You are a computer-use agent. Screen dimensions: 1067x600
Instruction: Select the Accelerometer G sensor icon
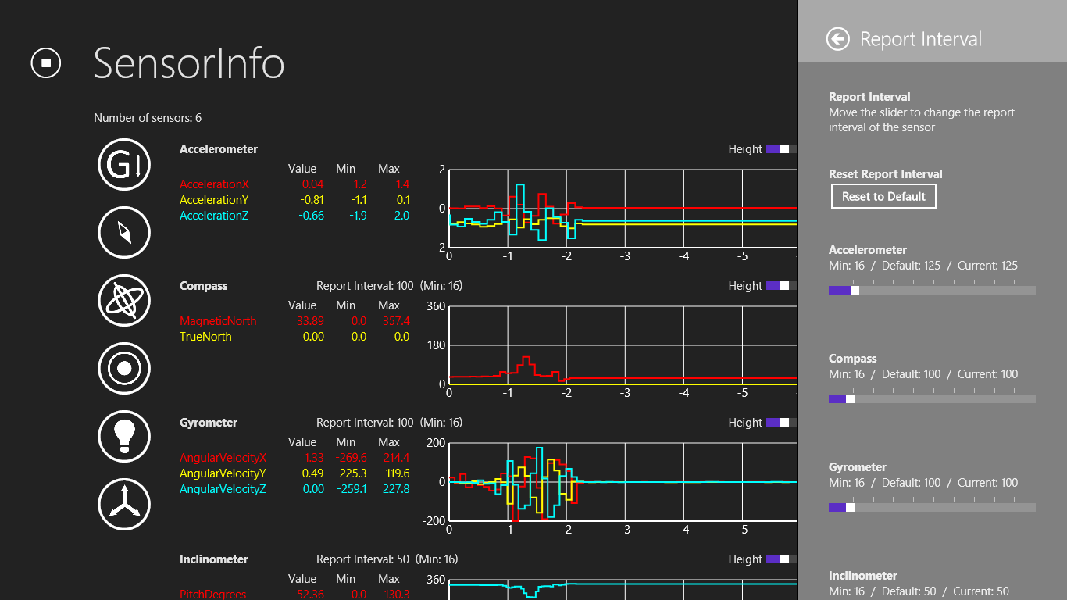coord(124,164)
